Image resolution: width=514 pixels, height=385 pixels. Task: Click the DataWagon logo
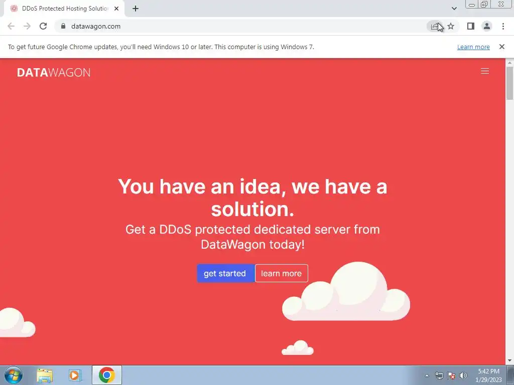[54, 72]
